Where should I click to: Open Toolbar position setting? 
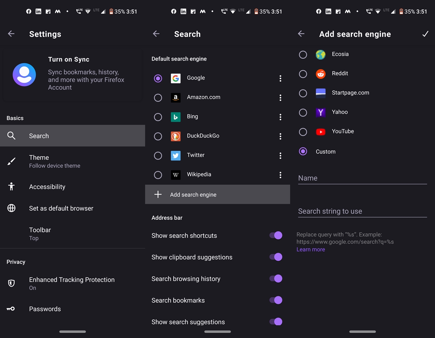[x=72, y=234]
